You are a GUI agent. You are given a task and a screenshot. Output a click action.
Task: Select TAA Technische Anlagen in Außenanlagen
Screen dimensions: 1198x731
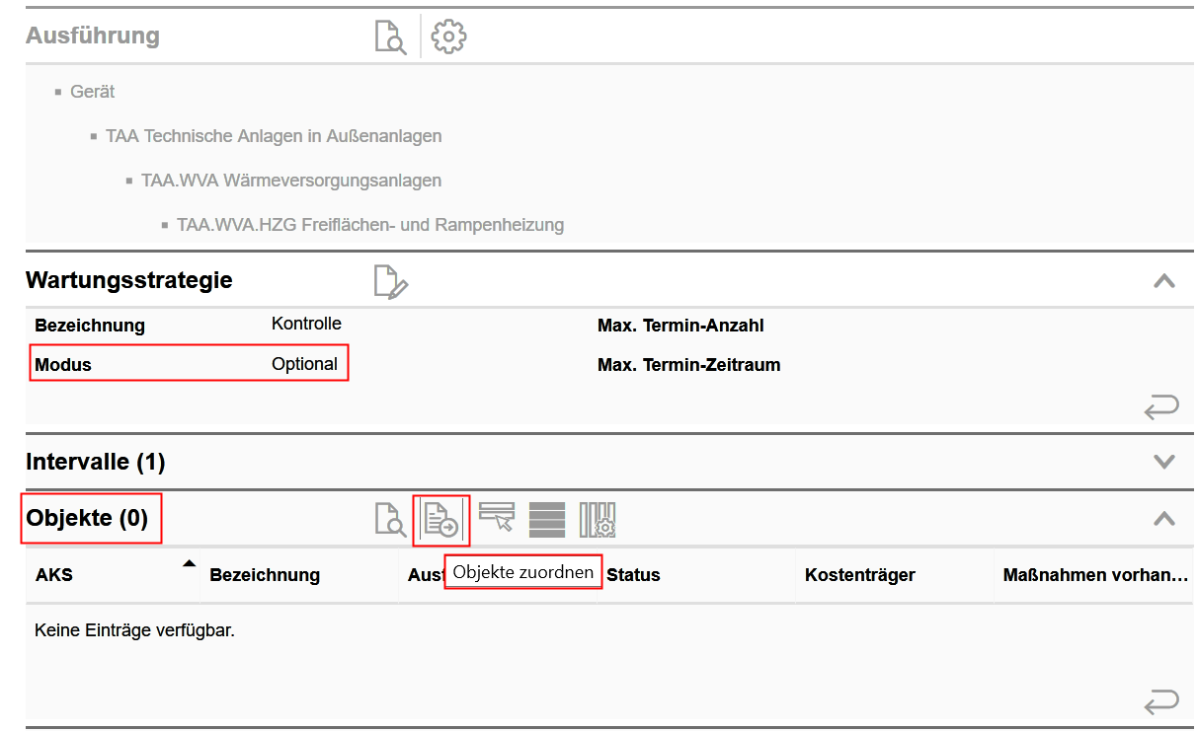point(274,136)
